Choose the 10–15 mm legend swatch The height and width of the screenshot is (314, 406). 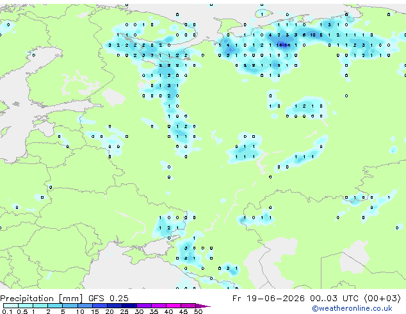85,306
